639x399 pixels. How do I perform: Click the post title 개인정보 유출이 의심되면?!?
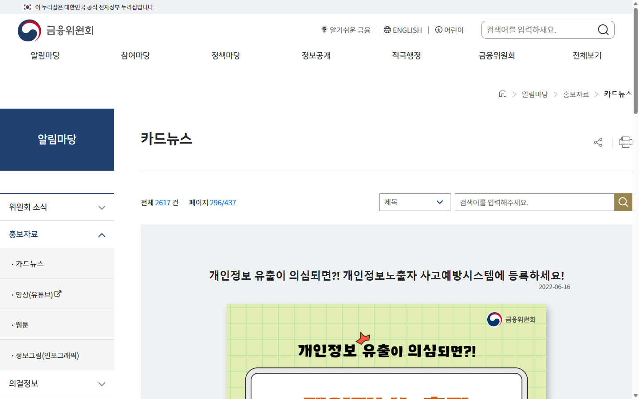(387, 275)
